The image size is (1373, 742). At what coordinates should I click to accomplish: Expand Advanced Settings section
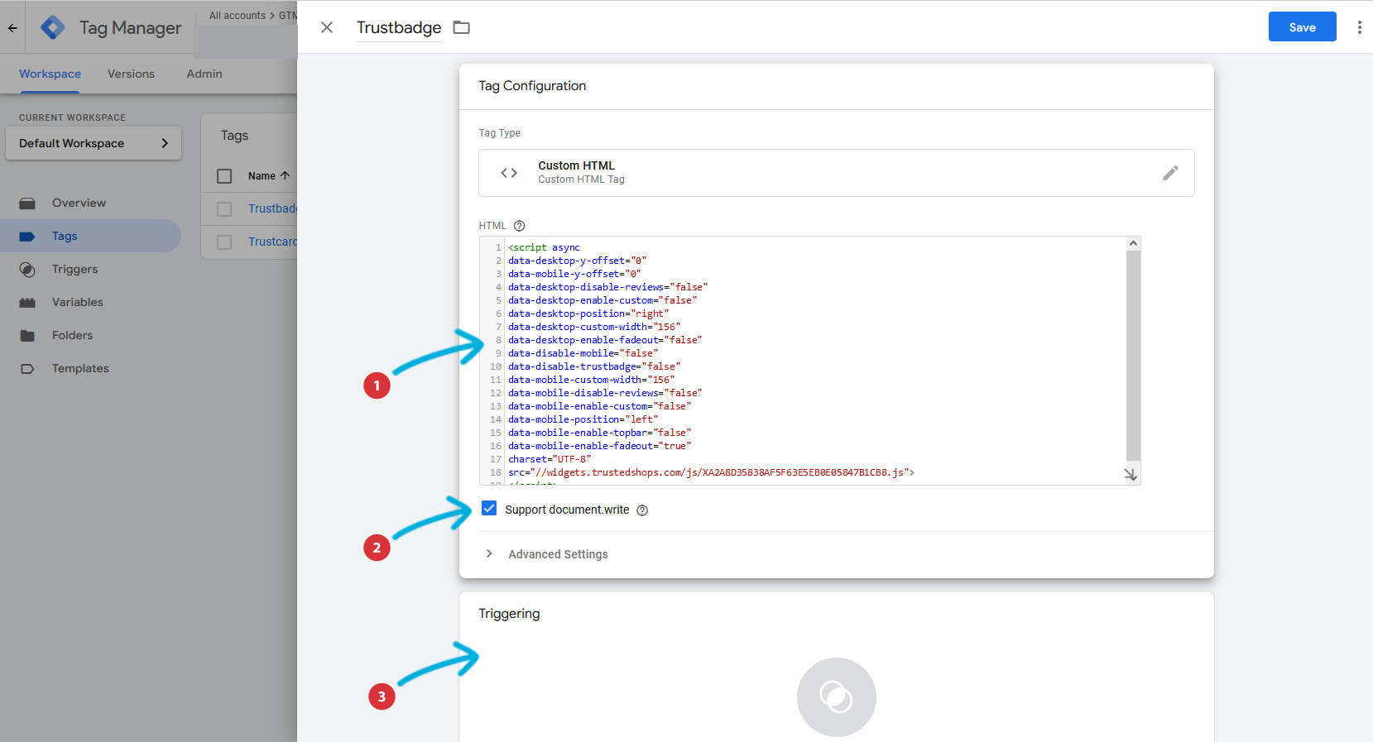click(547, 554)
